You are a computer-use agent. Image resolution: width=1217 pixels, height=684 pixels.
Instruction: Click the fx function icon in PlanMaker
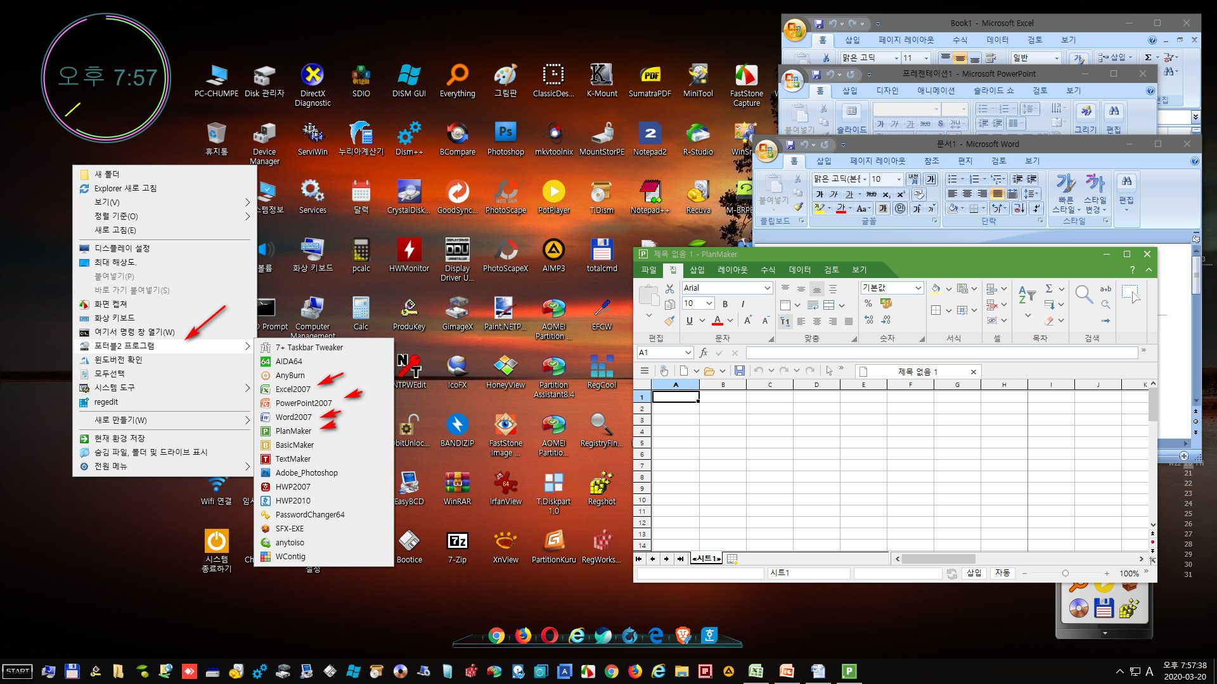coord(704,353)
